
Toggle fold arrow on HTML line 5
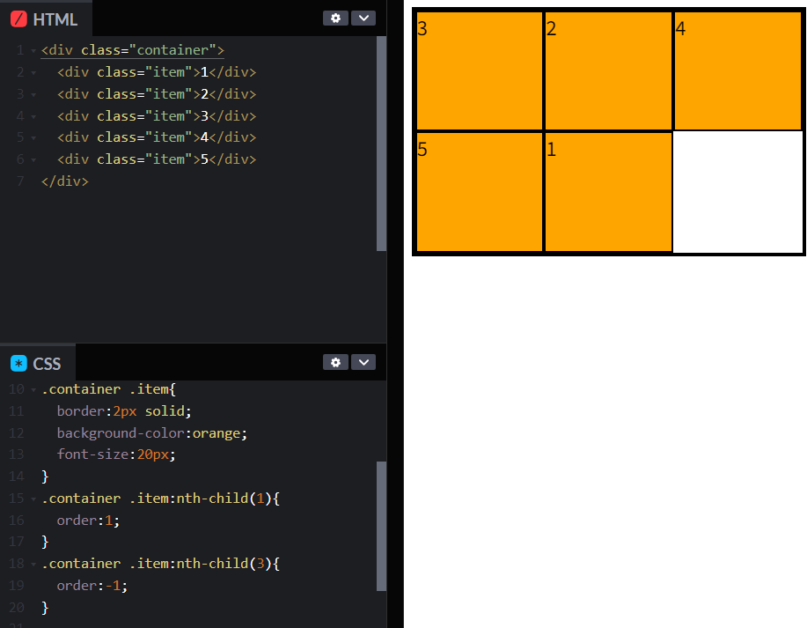click(33, 138)
